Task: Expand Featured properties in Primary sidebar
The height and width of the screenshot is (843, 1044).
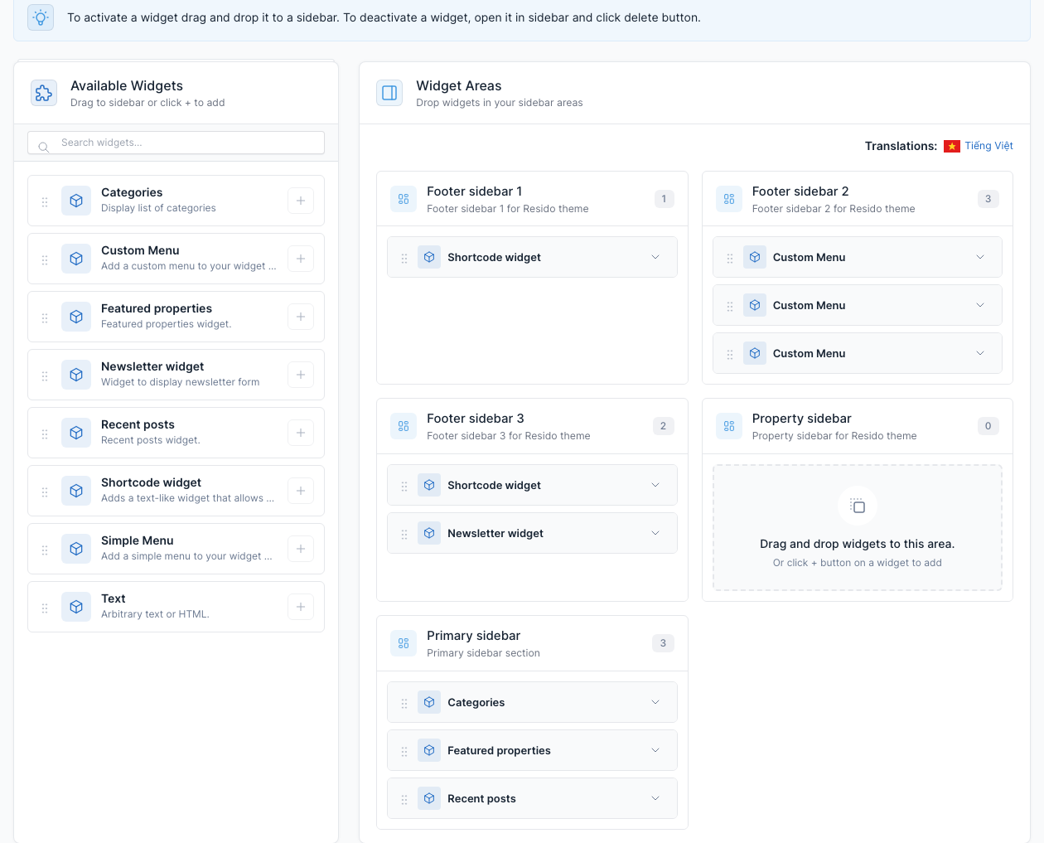Action: 655,750
